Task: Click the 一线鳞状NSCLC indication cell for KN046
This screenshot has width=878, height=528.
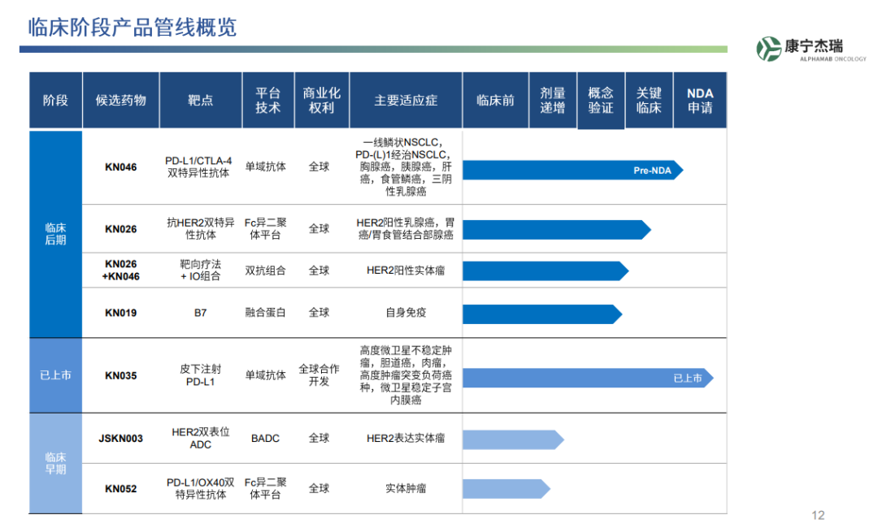Action: (x=406, y=167)
